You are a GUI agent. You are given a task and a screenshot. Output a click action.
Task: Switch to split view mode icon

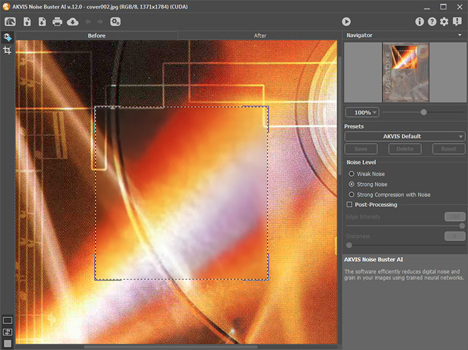click(7, 332)
